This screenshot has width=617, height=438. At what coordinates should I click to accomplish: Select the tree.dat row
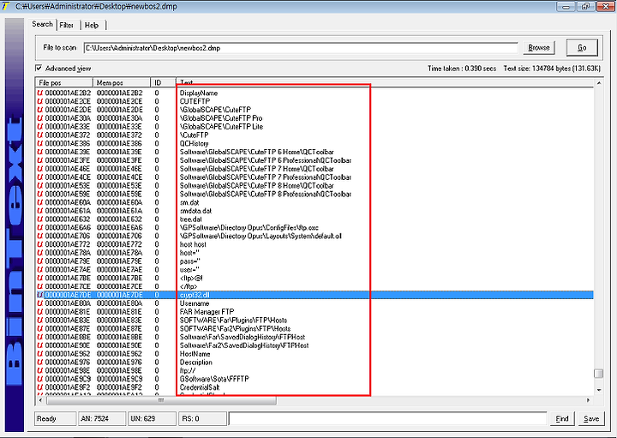(314, 219)
